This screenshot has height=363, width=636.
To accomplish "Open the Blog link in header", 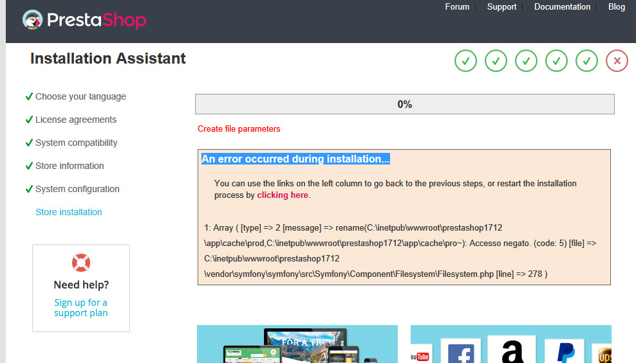I will tap(617, 7).
